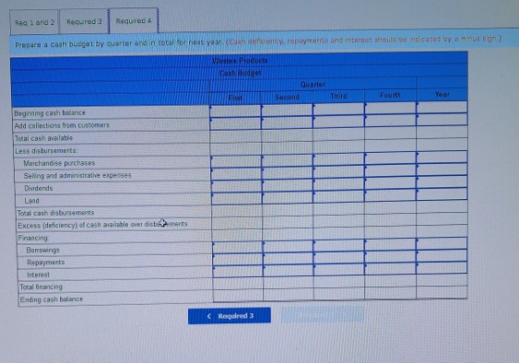
Task: Click the 'Year' column header
Action: point(442,94)
